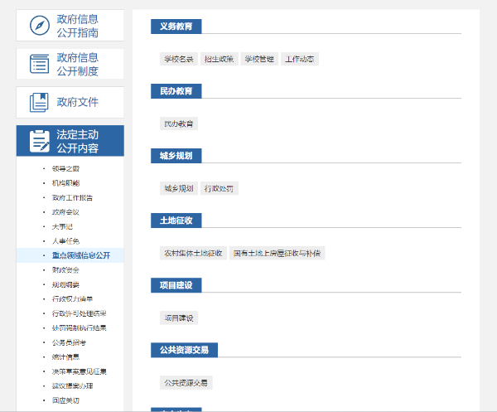Open the 学校名录 tag under 义务教育
This screenshot has height=412, width=497.
coord(178,59)
